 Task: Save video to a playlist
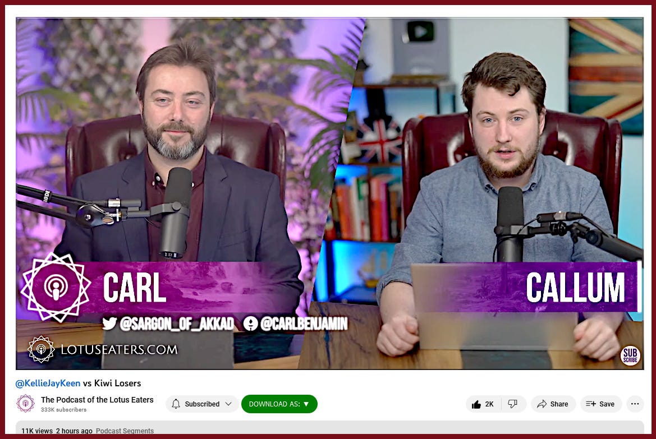pos(600,404)
